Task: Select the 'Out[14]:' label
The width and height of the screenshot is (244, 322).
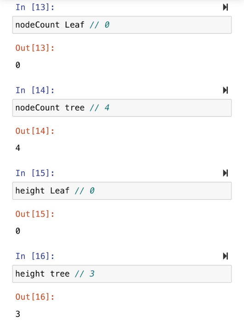Action: coord(35,131)
